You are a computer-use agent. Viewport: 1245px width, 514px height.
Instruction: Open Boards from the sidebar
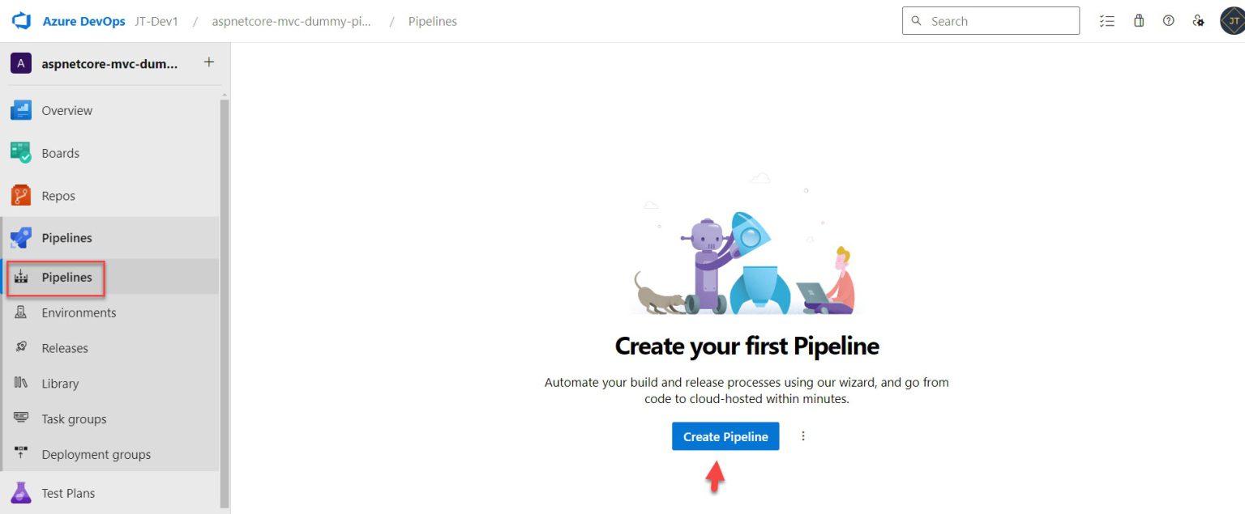point(60,153)
